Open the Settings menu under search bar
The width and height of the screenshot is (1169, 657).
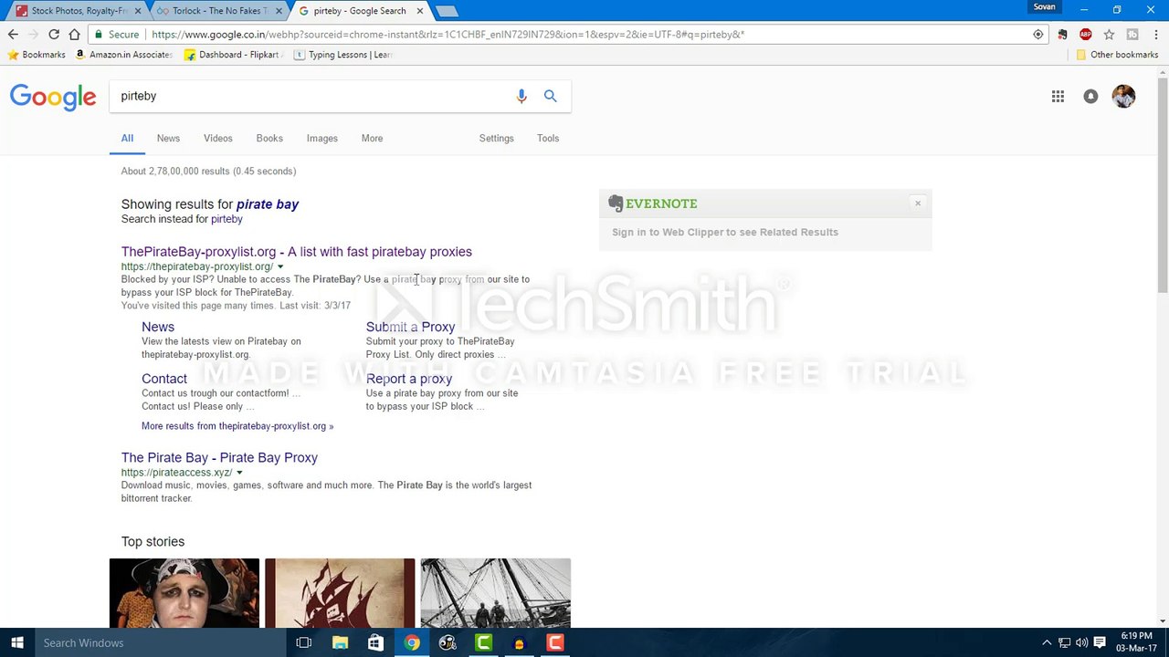(x=496, y=139)
